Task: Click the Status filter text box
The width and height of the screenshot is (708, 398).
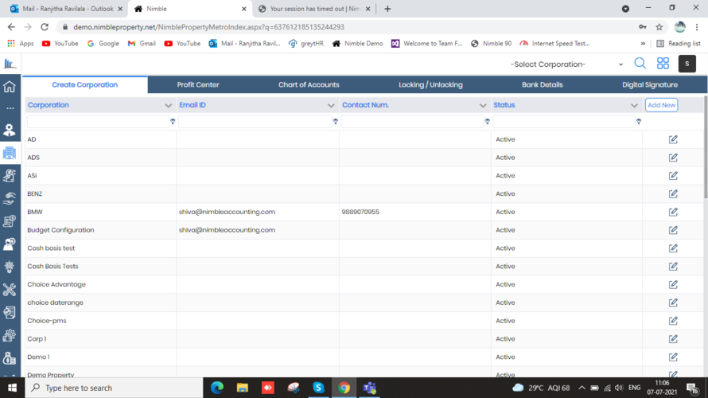Action: coord(564,121)
